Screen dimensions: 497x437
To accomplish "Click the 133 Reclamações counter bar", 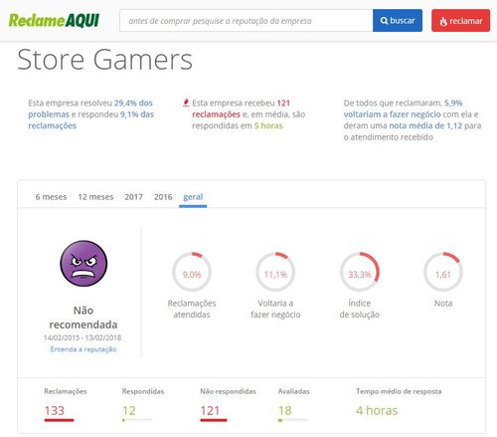I will 59,420.
